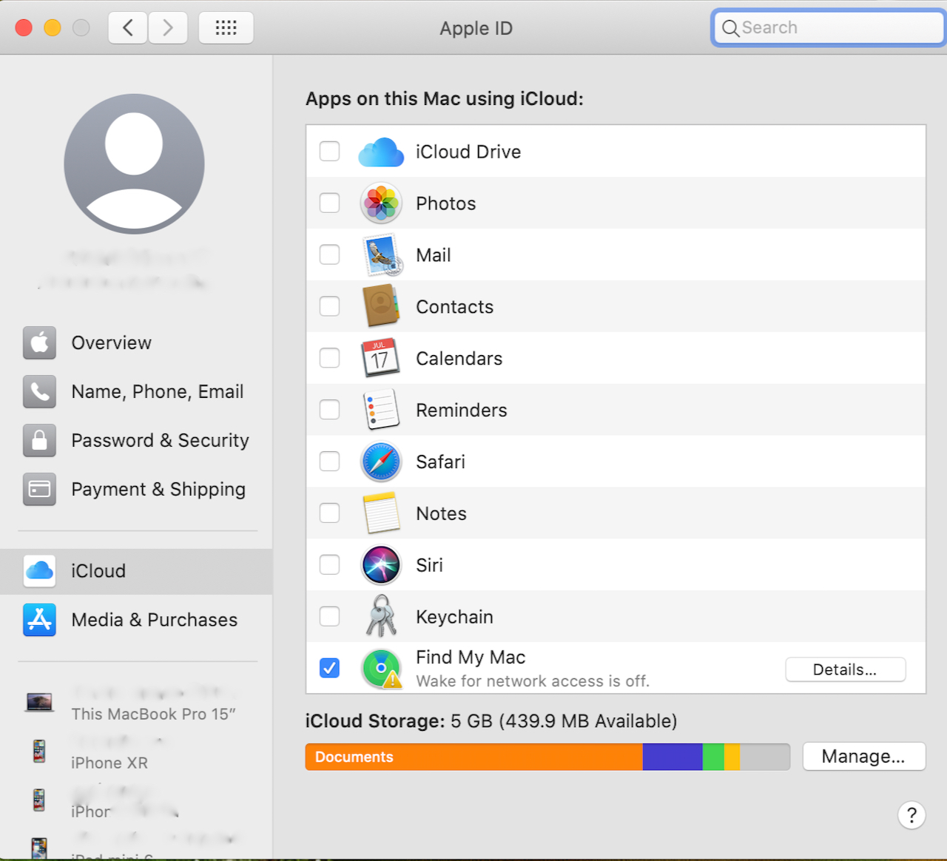The width and height of the screenshot is (947, 861).
Task: Go back with the left arrow button
Action: [x=127, y=28]
